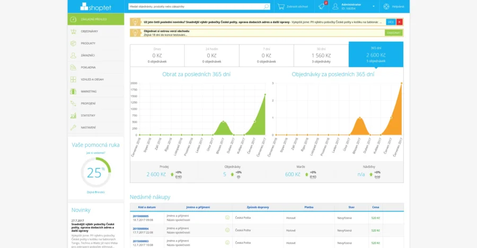Open notifications megaphone icon
This screenshot has height=248, width=477.
tap(322, 6)
